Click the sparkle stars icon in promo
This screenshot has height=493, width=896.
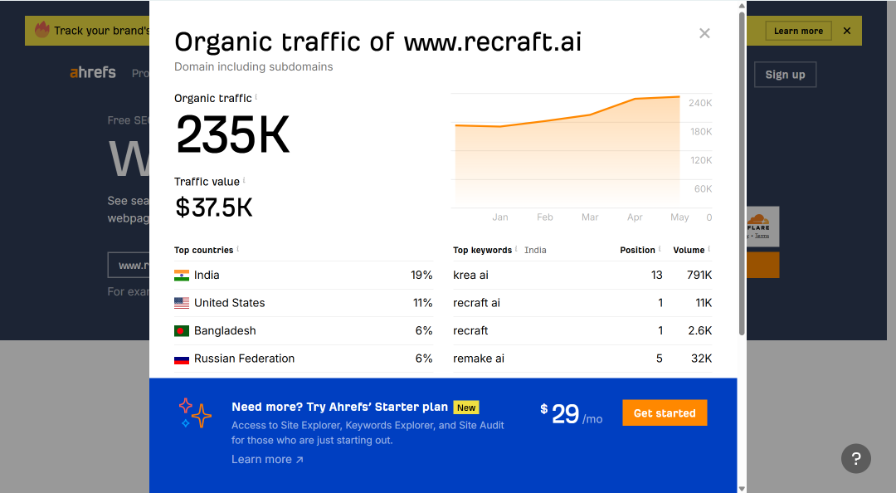pyautogui.click(x=195, y=413)
